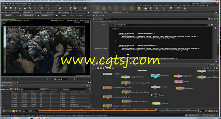Switch to the Transform parameter tab
Image resolution: width=221 pixels, height=119 pixels.
[96, 22]
